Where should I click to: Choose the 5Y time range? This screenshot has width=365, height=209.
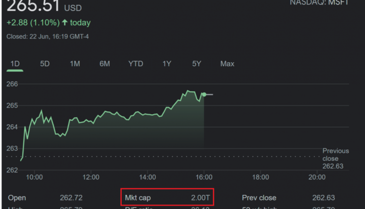pyautogui.click(x=197, y=64)
